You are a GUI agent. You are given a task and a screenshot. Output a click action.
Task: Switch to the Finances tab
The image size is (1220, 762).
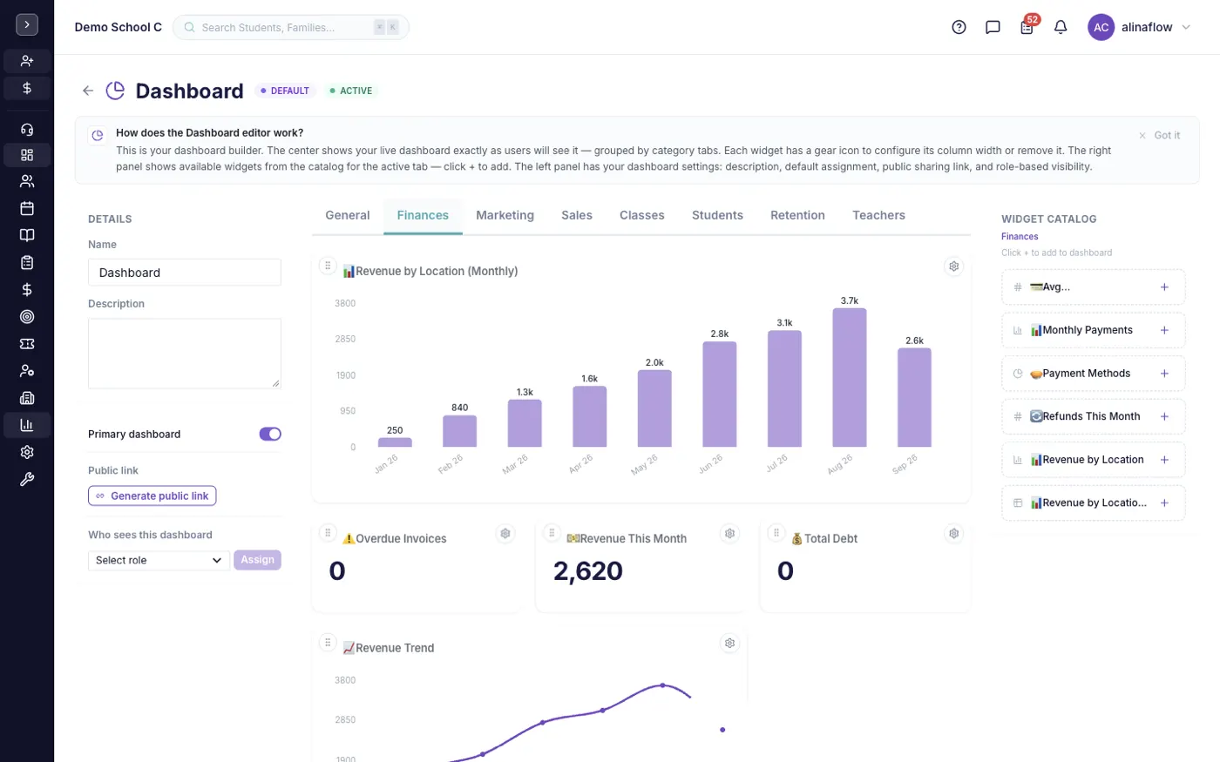[423, 215]
